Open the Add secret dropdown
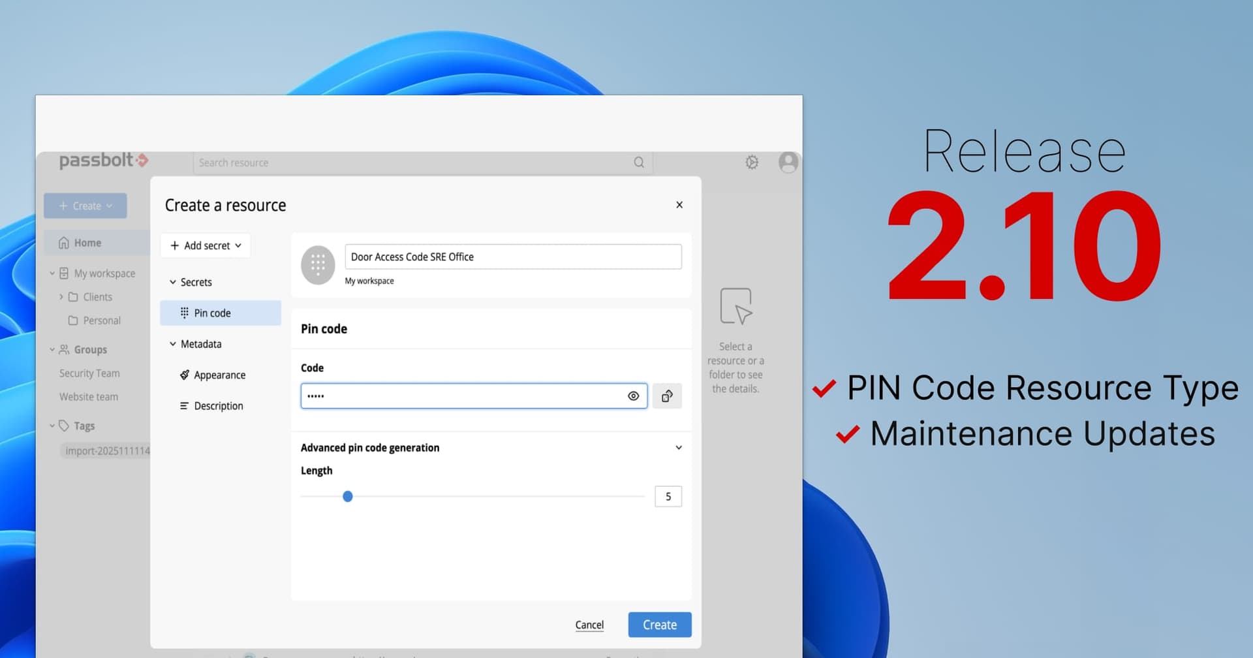 tap(206, 245)
